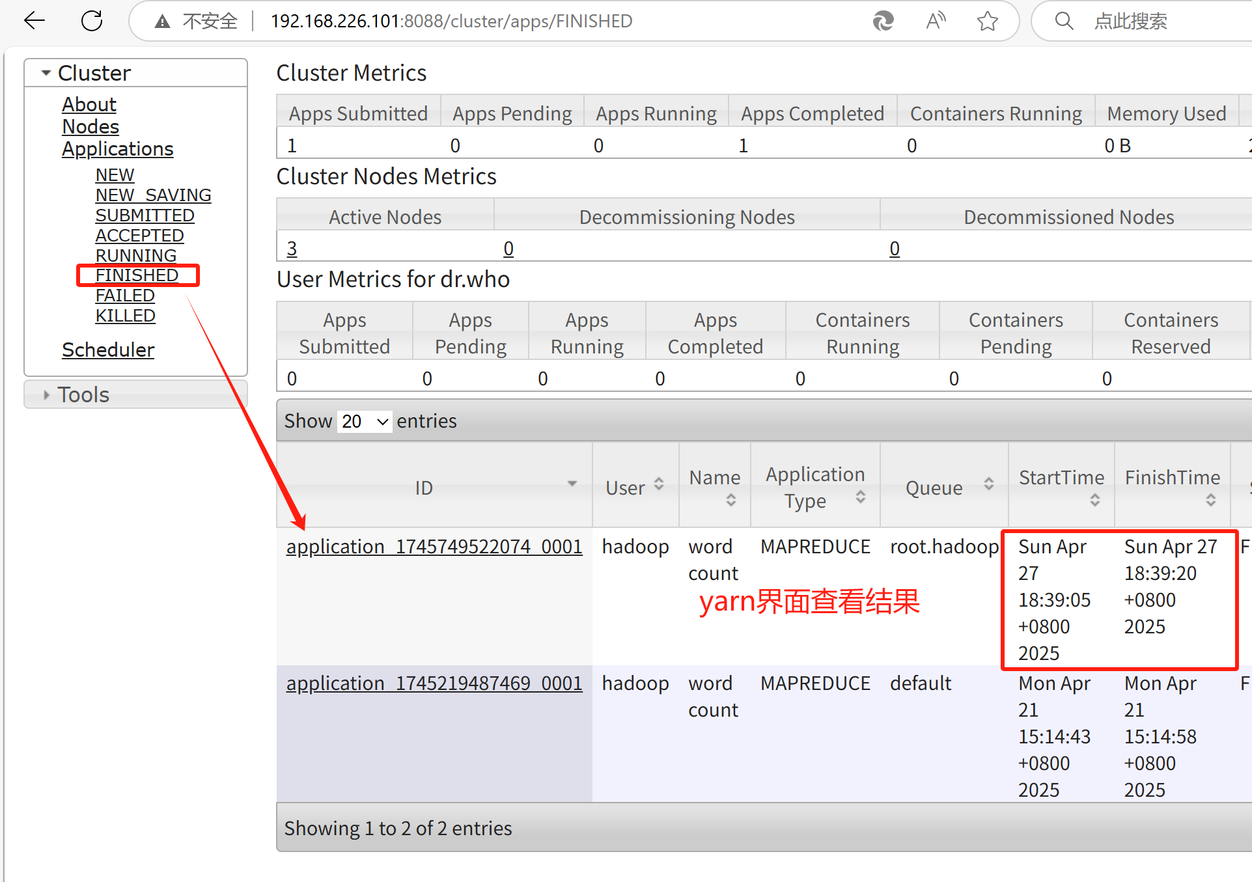The image size is (1252, 882).
Task: Open the Scheduler link
Action: click(108, 350)
